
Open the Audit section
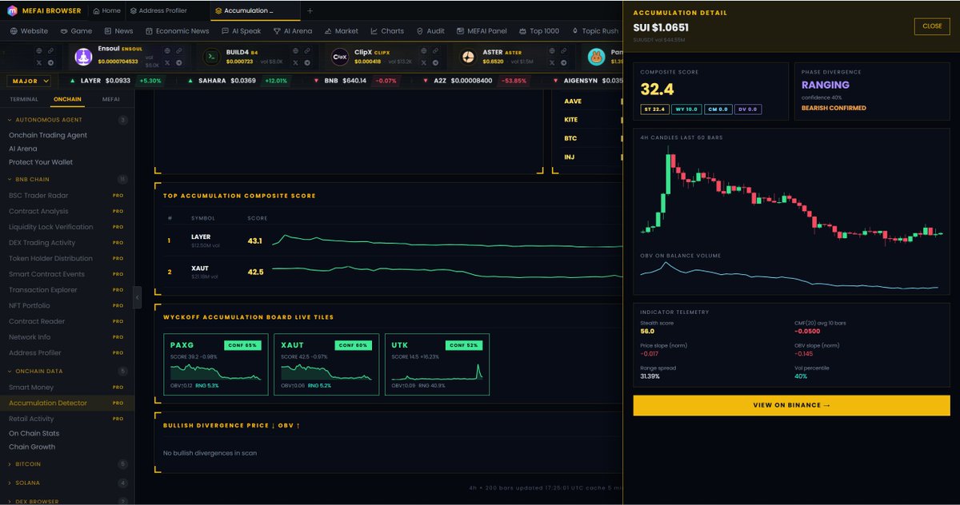[x=430, y=31]
